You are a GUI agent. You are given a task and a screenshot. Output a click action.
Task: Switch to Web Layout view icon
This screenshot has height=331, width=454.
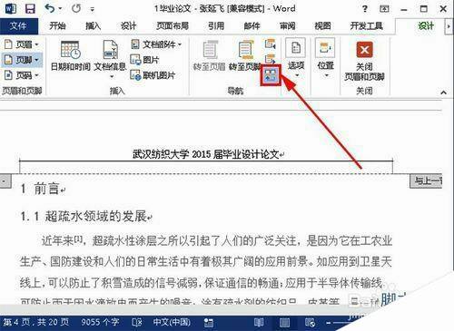(310, 323)
